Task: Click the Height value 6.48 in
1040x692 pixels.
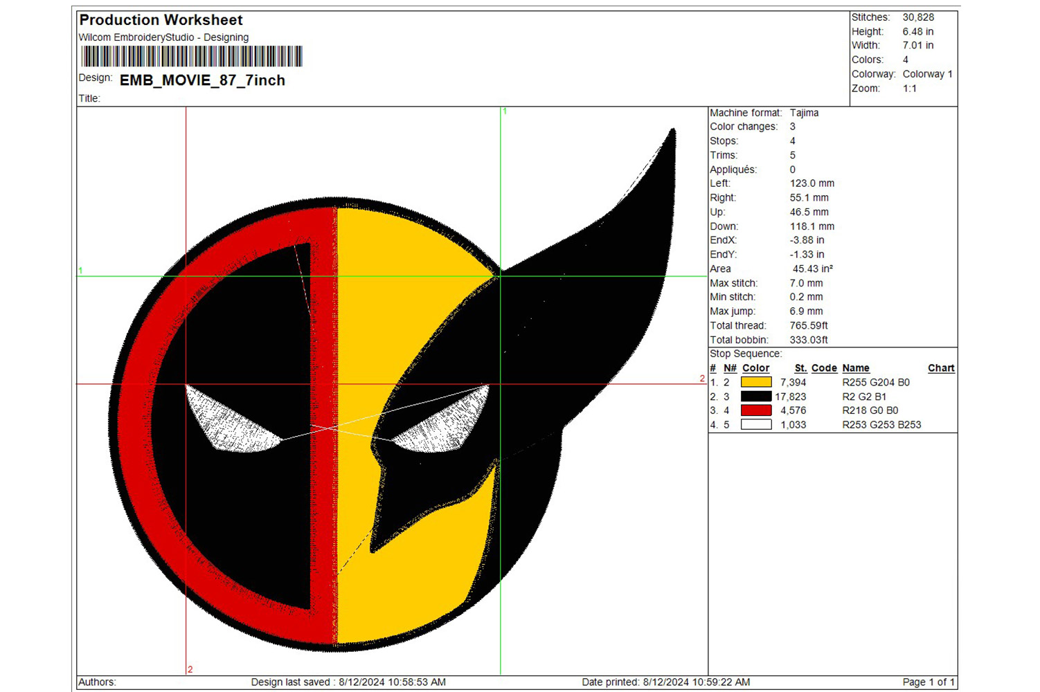Action: point(918,32)
